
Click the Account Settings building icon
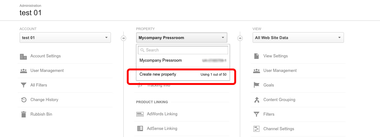pos(23,56)
